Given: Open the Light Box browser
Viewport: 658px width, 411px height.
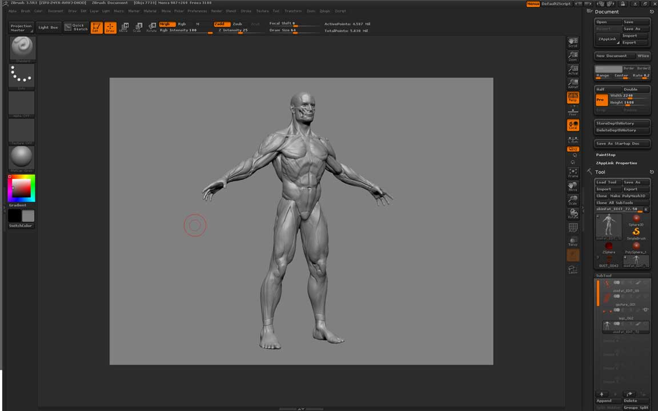Looking at the screenshot, I should [x=48, y=27].
